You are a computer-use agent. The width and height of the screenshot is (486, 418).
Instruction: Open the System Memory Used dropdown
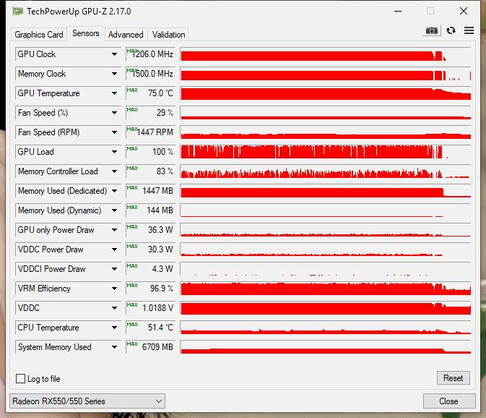[114, 348]
